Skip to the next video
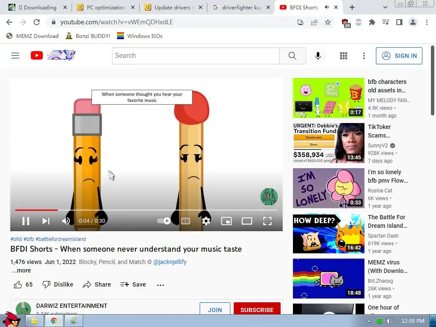Image resolution: width=436 pixels, height=327 pixels. pyautogui.click(x=46, y=221)
